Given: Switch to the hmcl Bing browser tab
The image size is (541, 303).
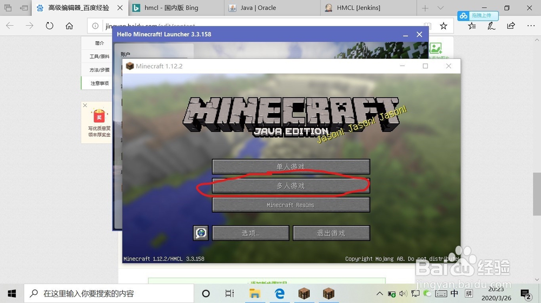Looking at the screenshot, I should [176, 8].
